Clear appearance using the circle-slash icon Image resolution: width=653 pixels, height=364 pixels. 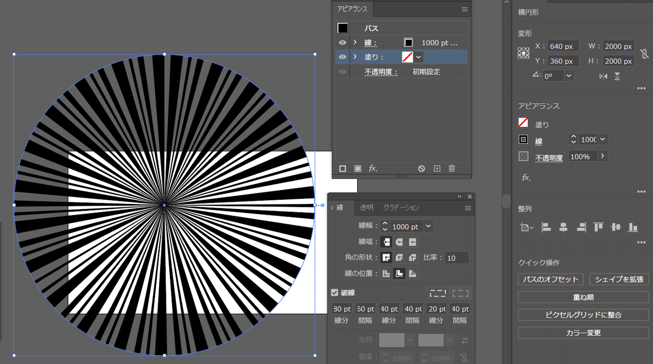pyautogui.click(x=421, y=168)
